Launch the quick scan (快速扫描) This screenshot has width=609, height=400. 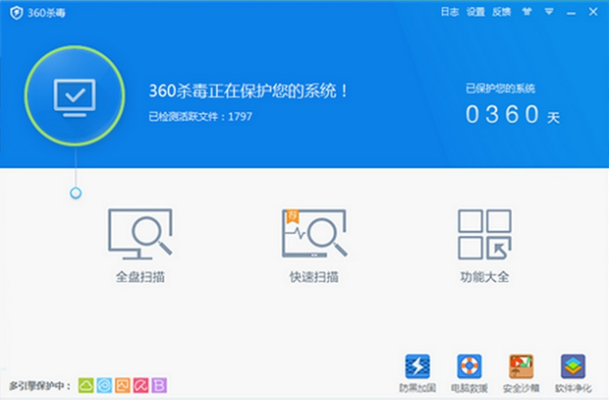(x=314, y=246)
